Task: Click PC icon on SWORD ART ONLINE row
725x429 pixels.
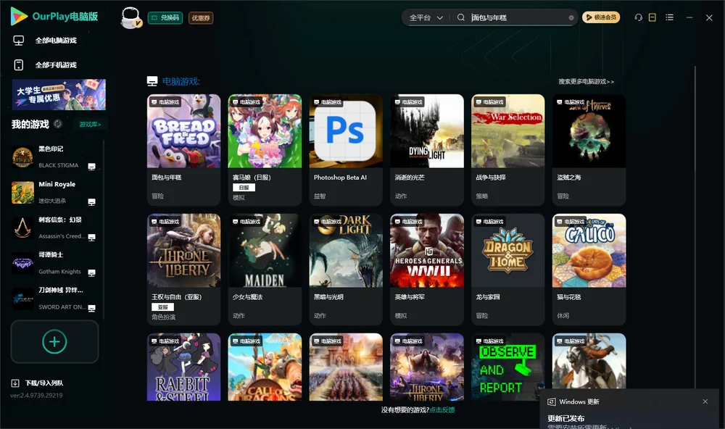Action: 91,309
